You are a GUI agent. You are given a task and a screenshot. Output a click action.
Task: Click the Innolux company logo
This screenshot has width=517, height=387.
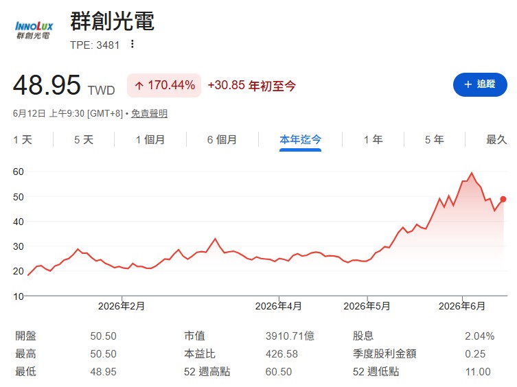[x=34, y=30]
